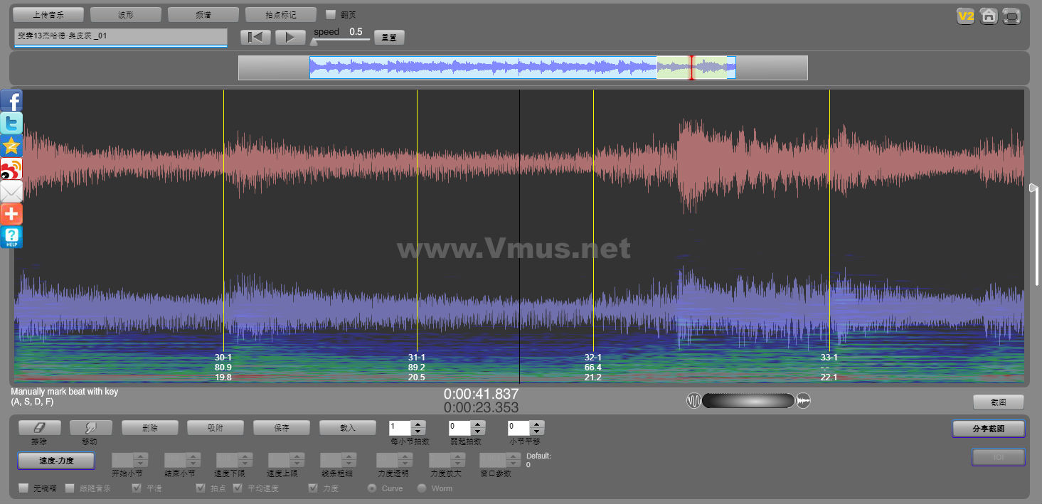Open the 速度-力度 tempo-dynamics panel
Viewport: 1042px width, 504px height.
(56, 461)
